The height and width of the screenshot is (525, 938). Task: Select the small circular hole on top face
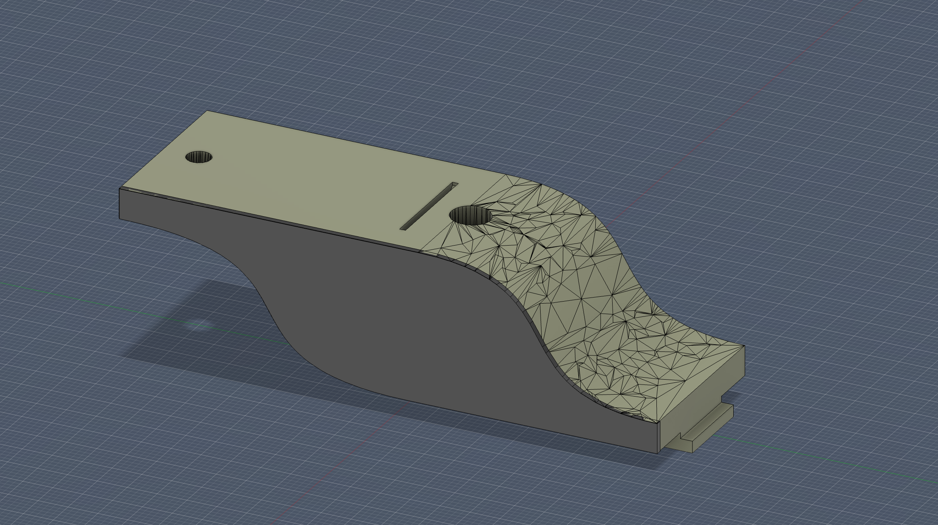[x=199, y=157]
